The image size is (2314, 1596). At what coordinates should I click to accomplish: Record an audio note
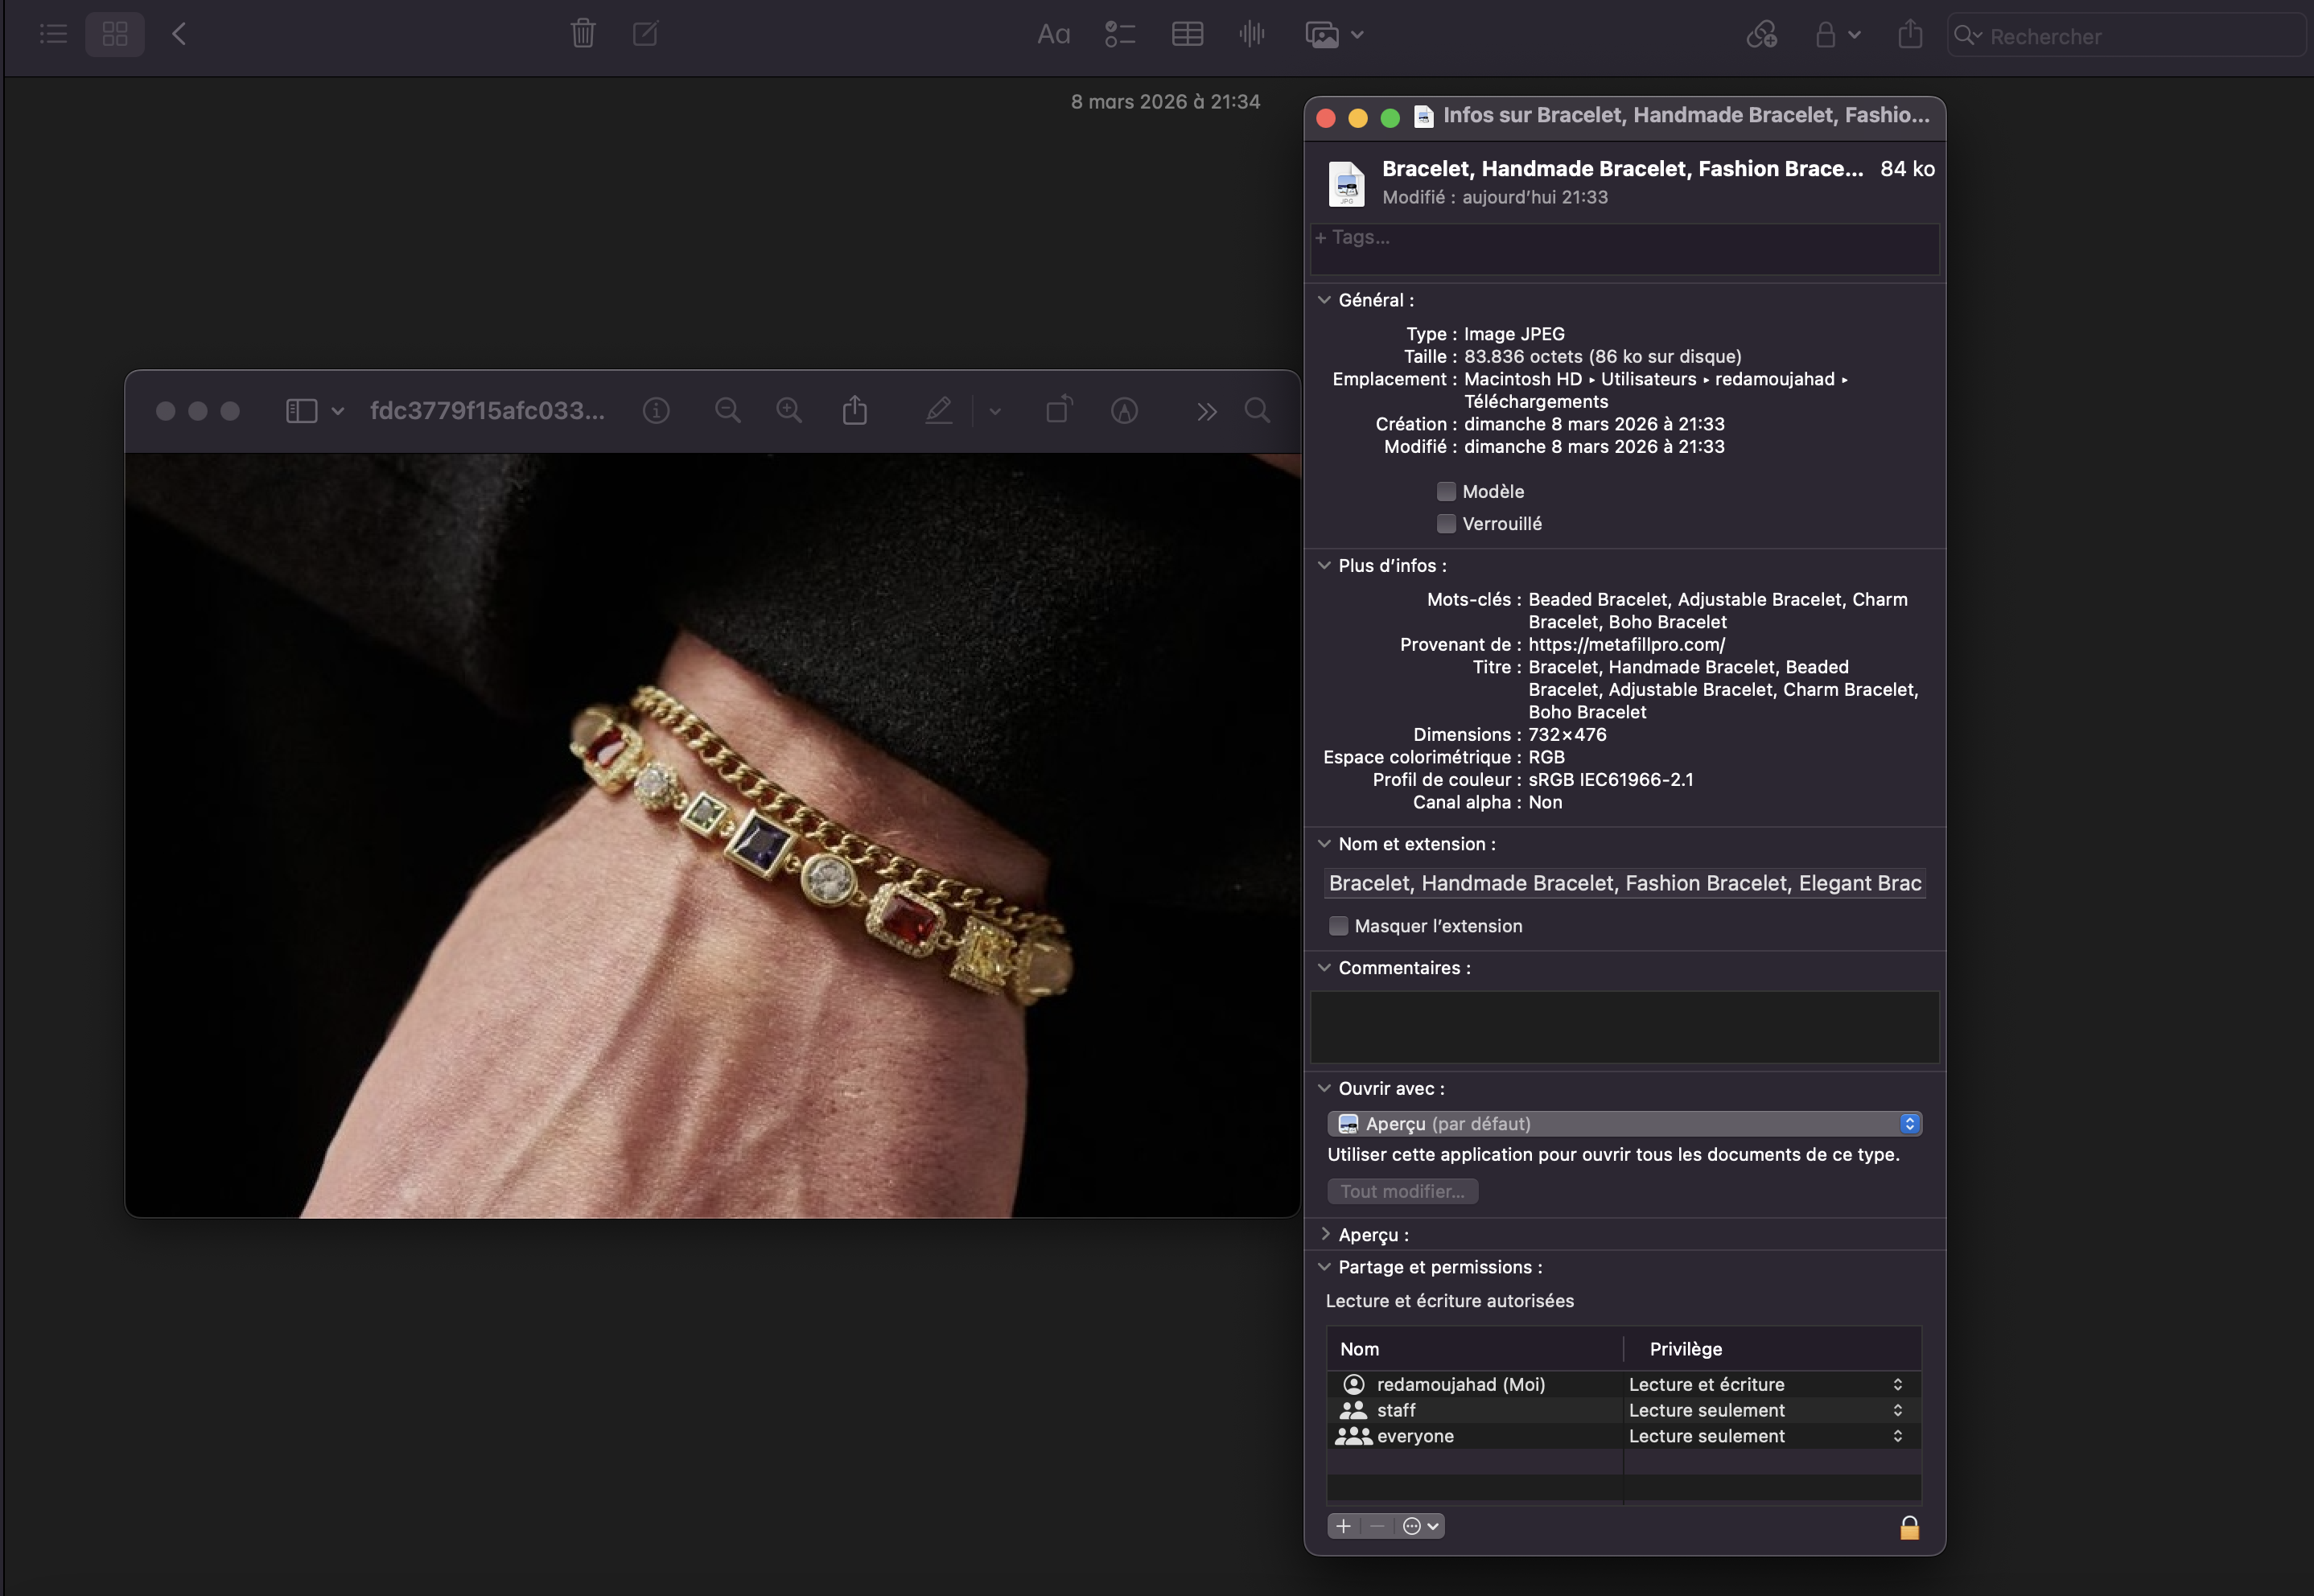(1252, 34)
